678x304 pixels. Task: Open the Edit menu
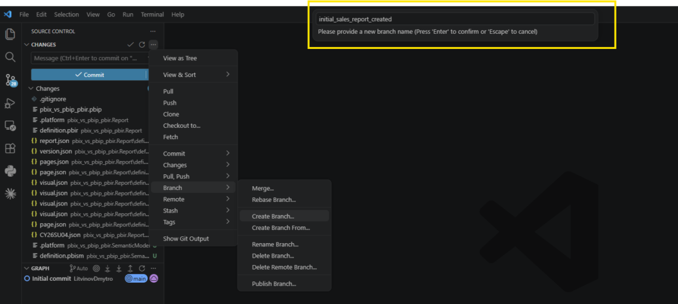42,15
